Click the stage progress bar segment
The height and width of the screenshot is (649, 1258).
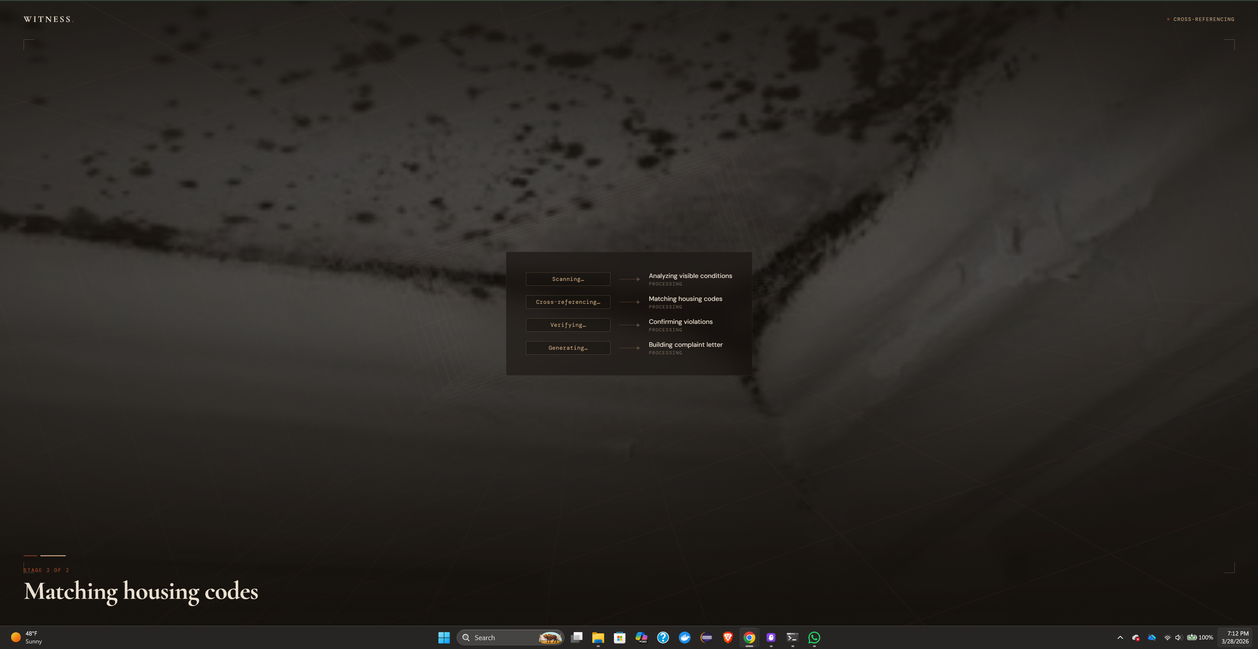click(53, 555)
